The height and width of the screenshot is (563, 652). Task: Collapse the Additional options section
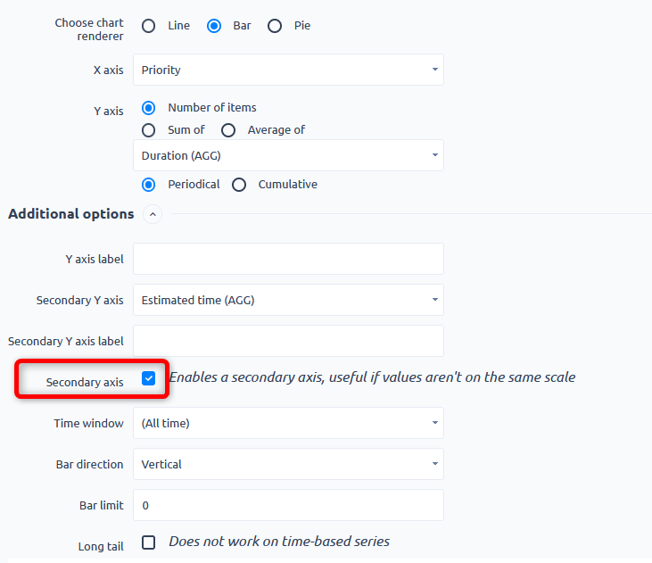(153, 214)
